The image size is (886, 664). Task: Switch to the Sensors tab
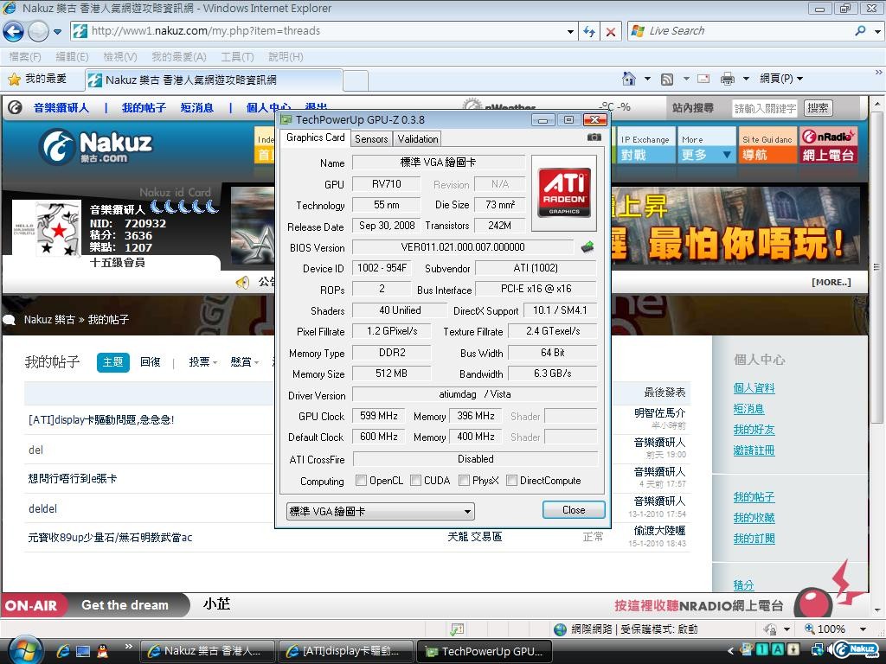371,139
